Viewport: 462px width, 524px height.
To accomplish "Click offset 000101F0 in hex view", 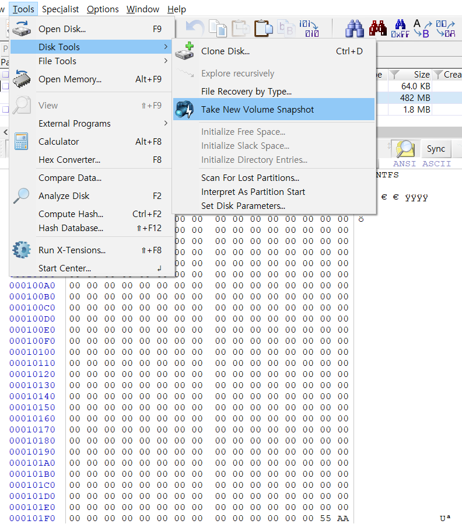I will click(32, 518).
